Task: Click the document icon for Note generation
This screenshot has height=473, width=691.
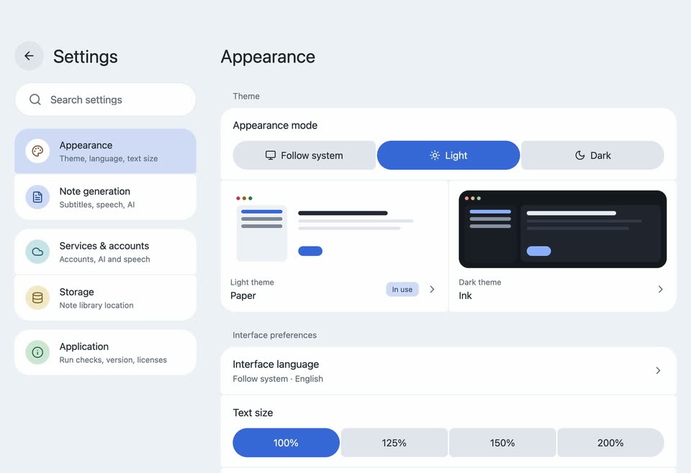Action: pyautogui.click(x=37, y=197)
